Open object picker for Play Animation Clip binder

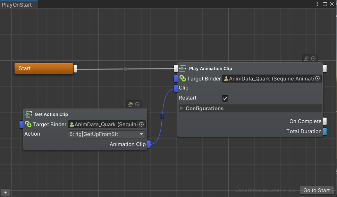pos(317,79)
